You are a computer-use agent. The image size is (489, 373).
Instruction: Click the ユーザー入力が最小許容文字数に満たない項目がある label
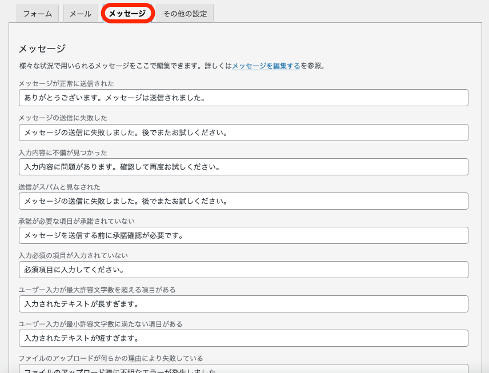point(101,324)
